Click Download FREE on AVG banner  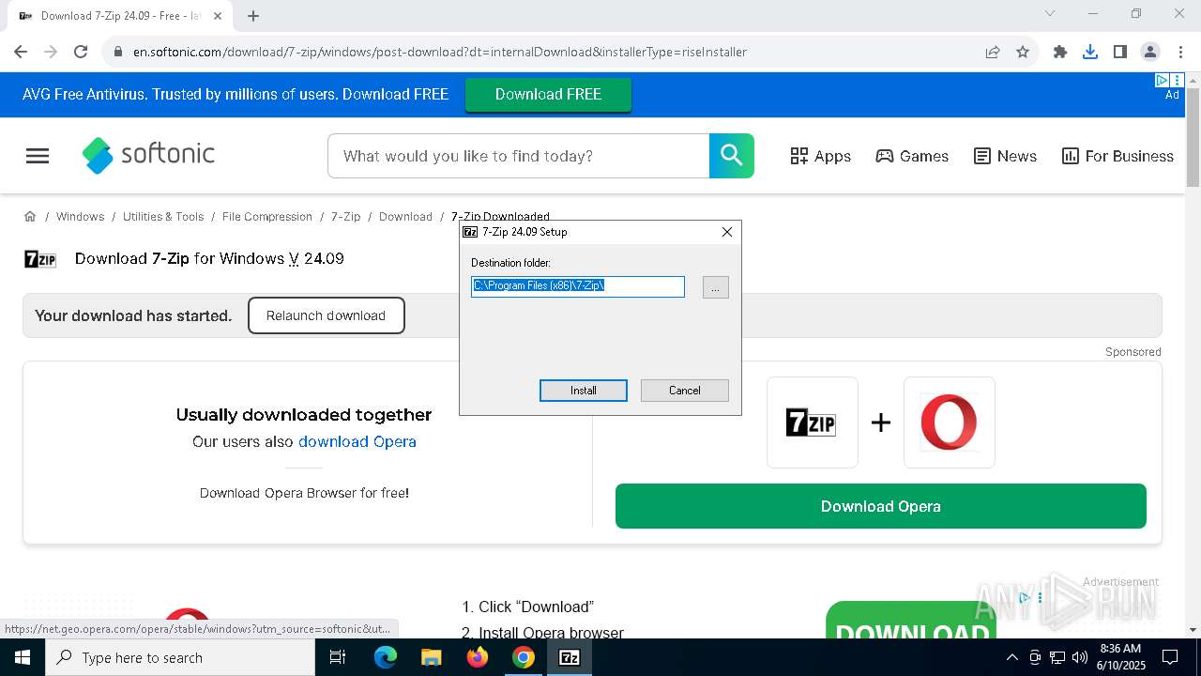(548, 94)
